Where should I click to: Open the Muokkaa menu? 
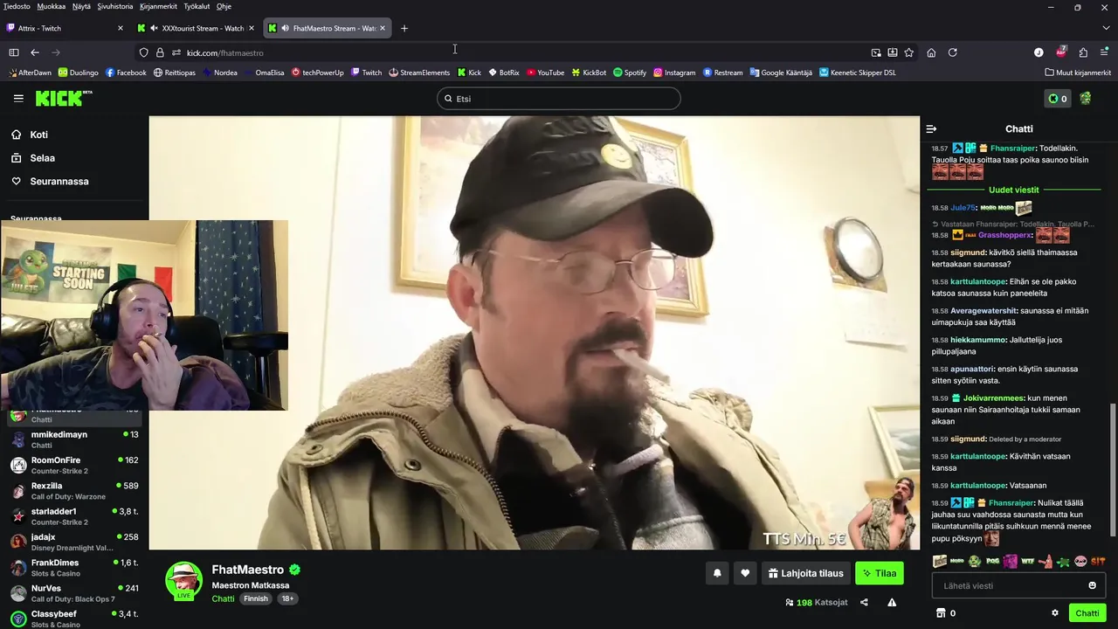pos(51,6)
